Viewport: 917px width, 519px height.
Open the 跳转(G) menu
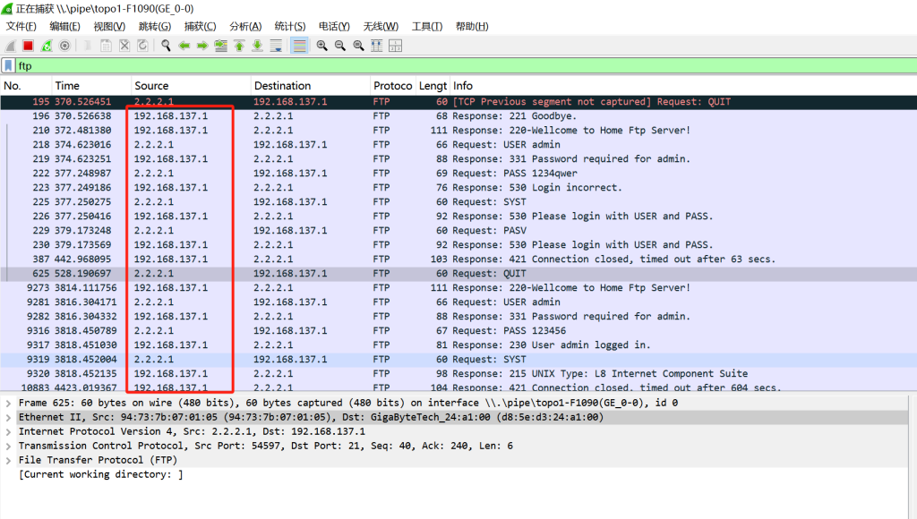coord(155,26)
